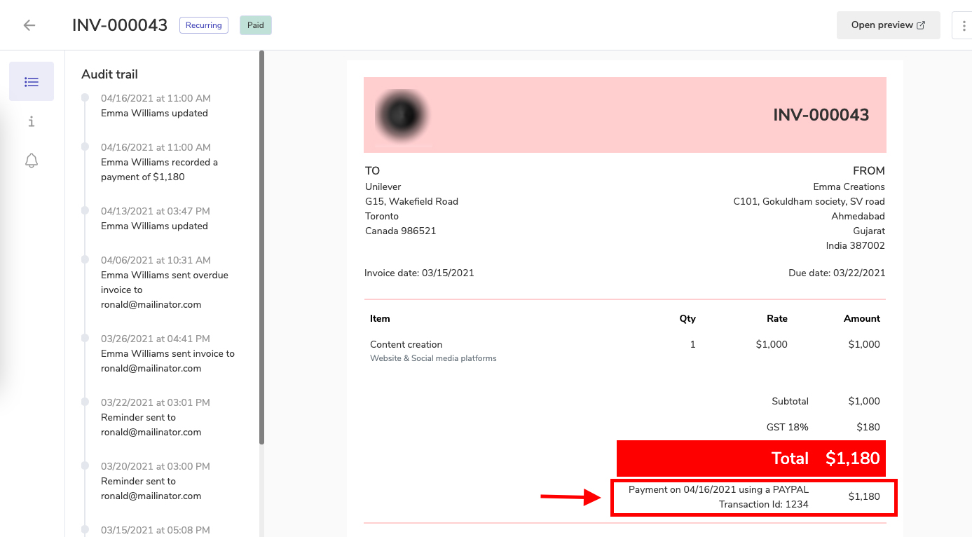
Task: Click the blurred company logo on invoice
Action: (x=402, y=114)
